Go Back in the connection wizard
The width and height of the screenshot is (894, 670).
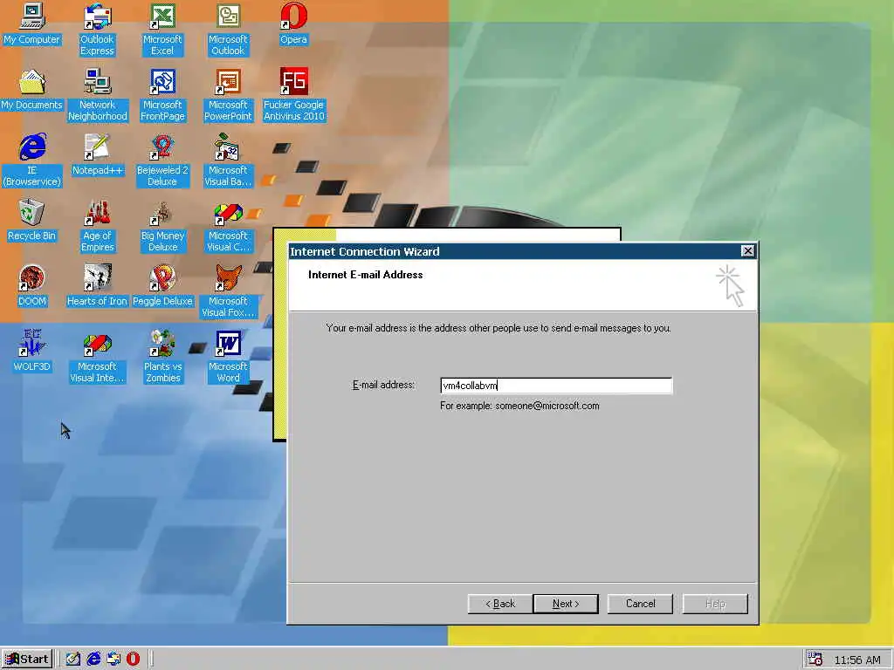point(500,604)
